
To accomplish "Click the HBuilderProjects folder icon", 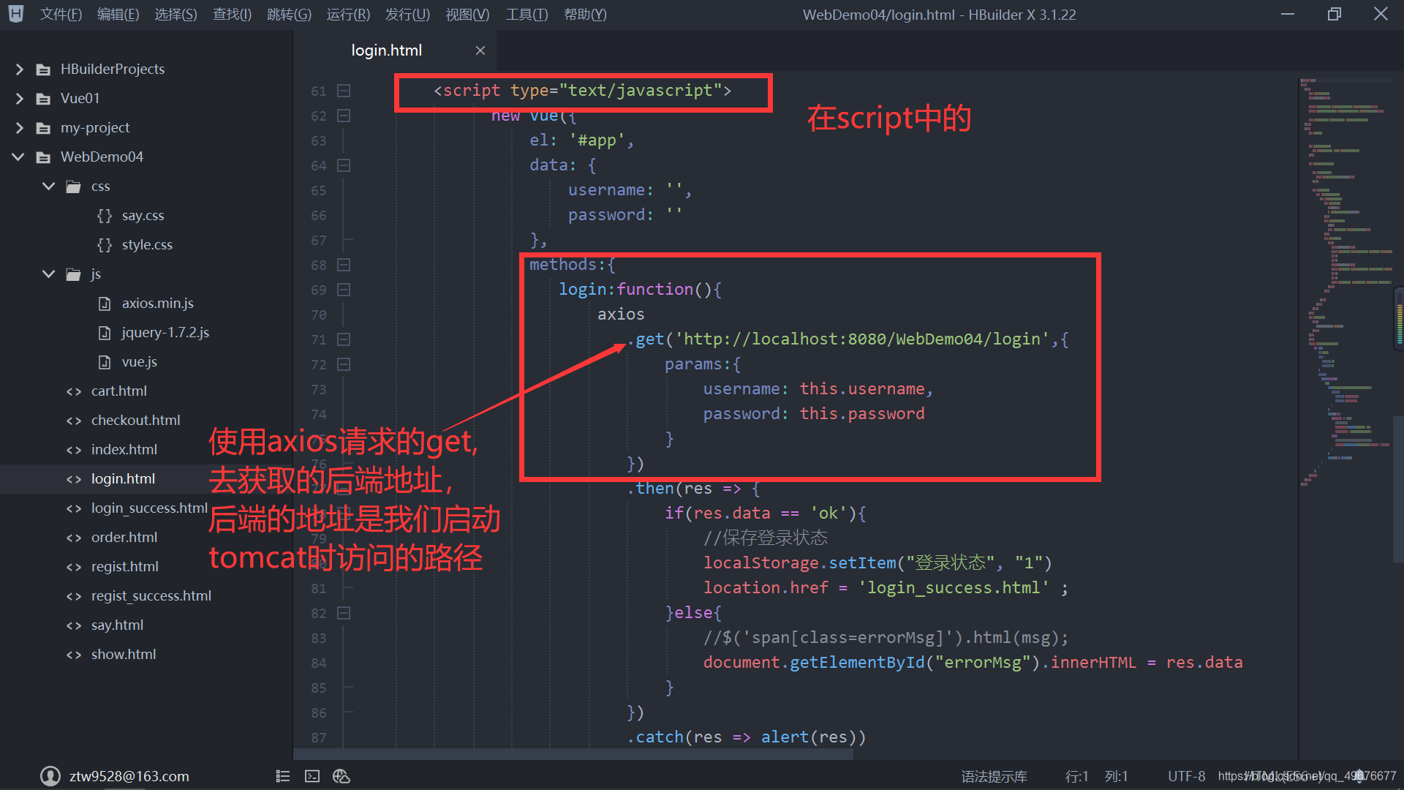I will click(x=44, y=69).
